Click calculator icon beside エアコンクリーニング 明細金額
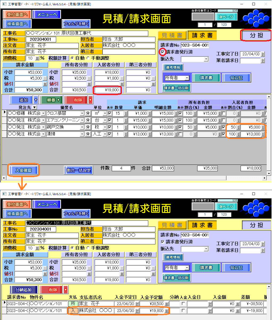Image resolution: width=272 pixels, height=320 pixels. (x=176, y=120)
